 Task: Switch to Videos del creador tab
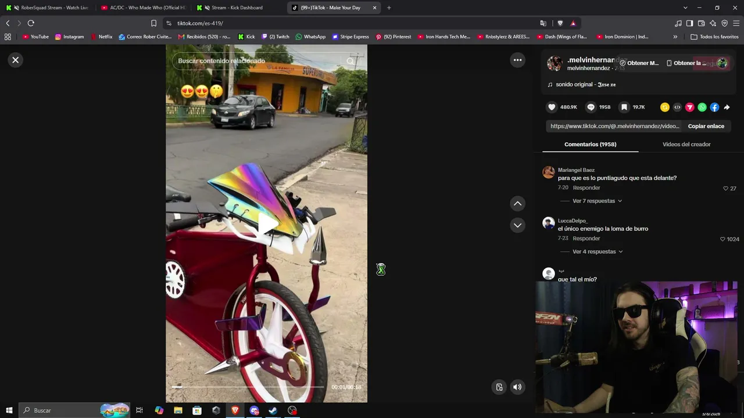pos(686,144)
